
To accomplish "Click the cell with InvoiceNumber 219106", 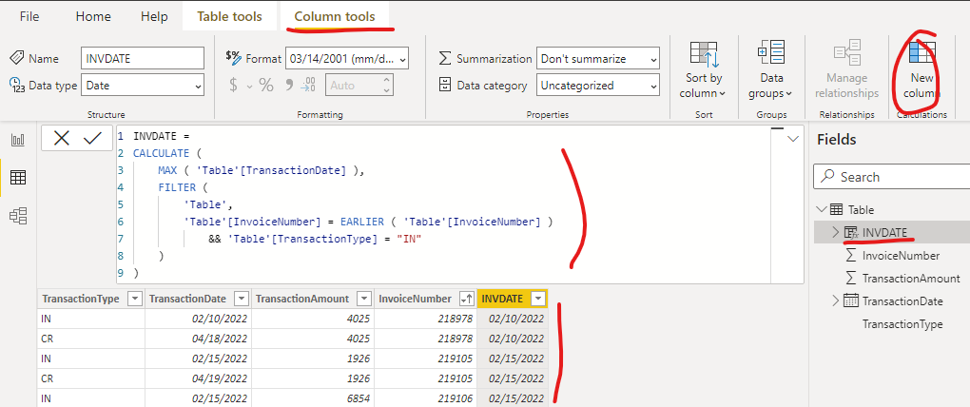I will tap(426, 398).
